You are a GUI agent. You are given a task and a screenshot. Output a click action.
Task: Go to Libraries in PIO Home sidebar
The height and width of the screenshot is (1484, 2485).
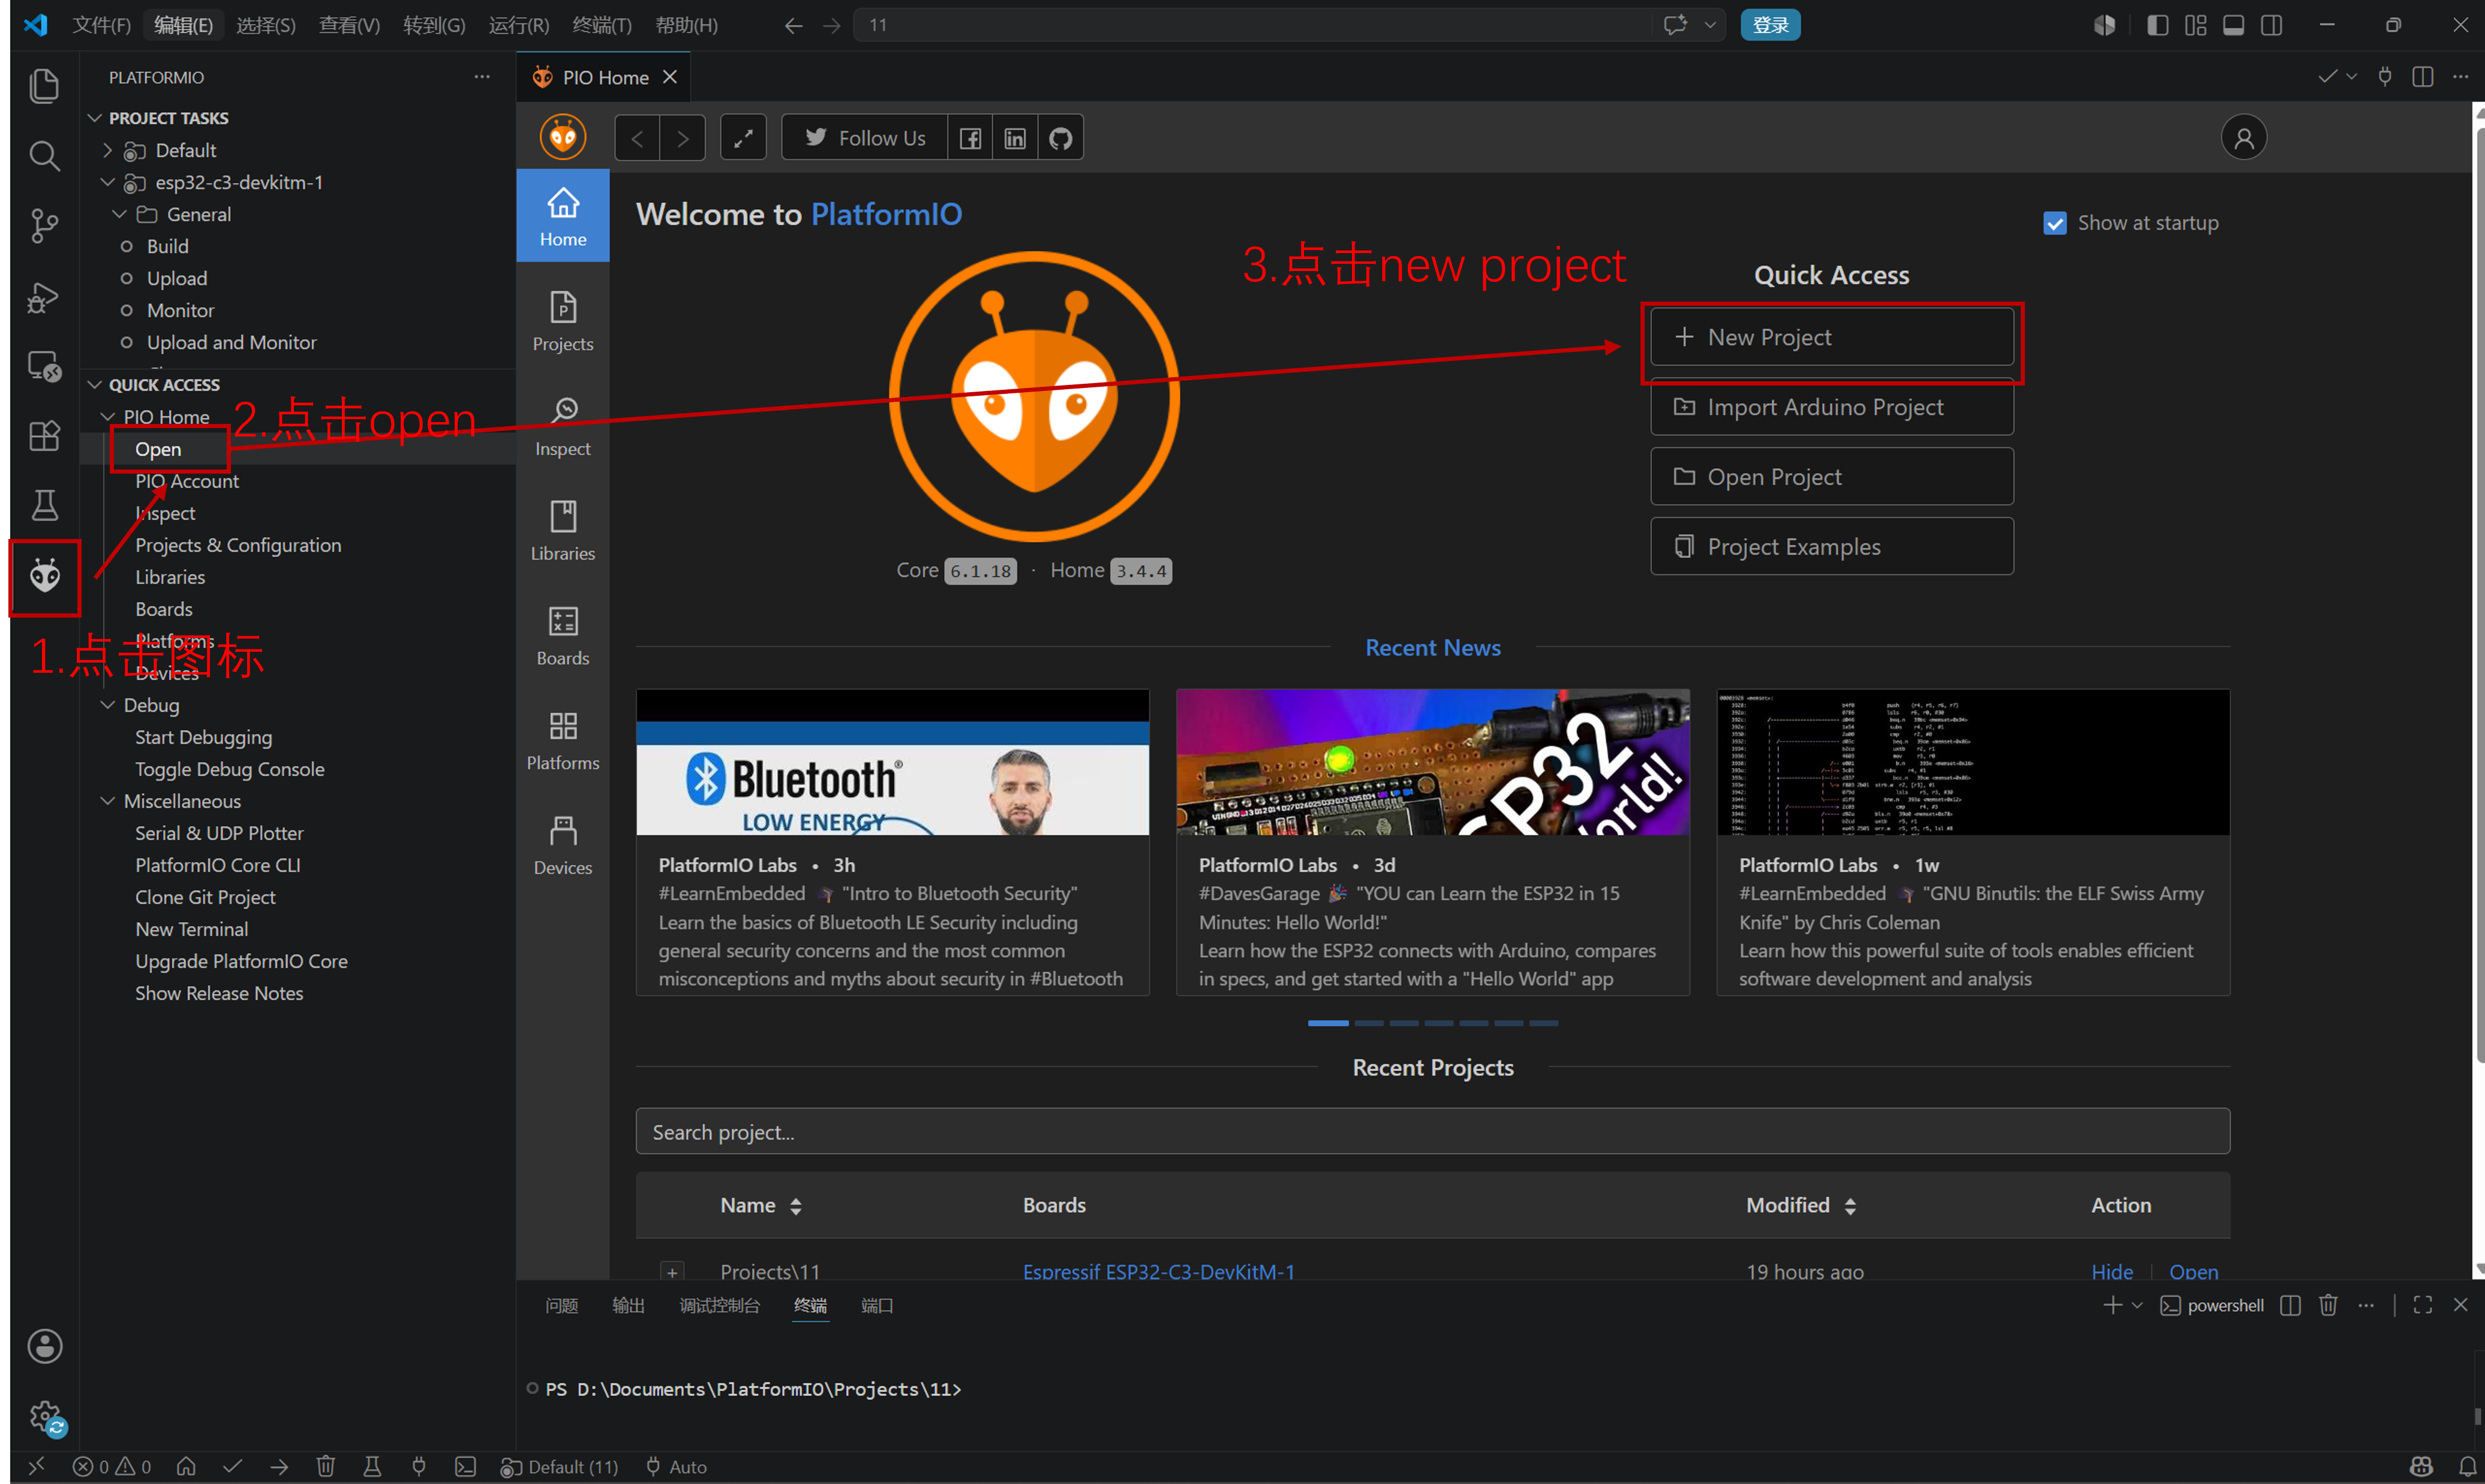563,531
